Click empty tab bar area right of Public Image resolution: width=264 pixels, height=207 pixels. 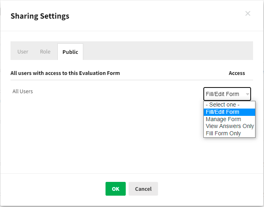(x=168, y=51)
